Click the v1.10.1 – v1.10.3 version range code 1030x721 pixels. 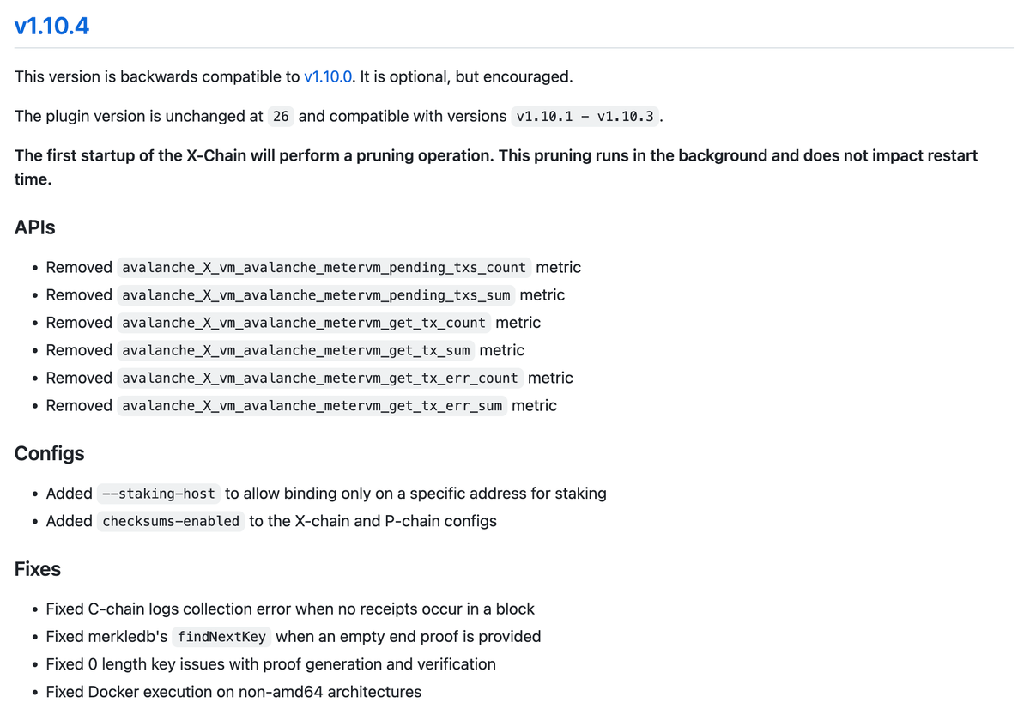[585, 117]
